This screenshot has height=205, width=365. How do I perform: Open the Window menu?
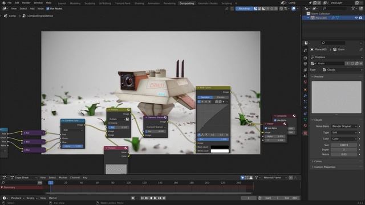click(38, 3)
